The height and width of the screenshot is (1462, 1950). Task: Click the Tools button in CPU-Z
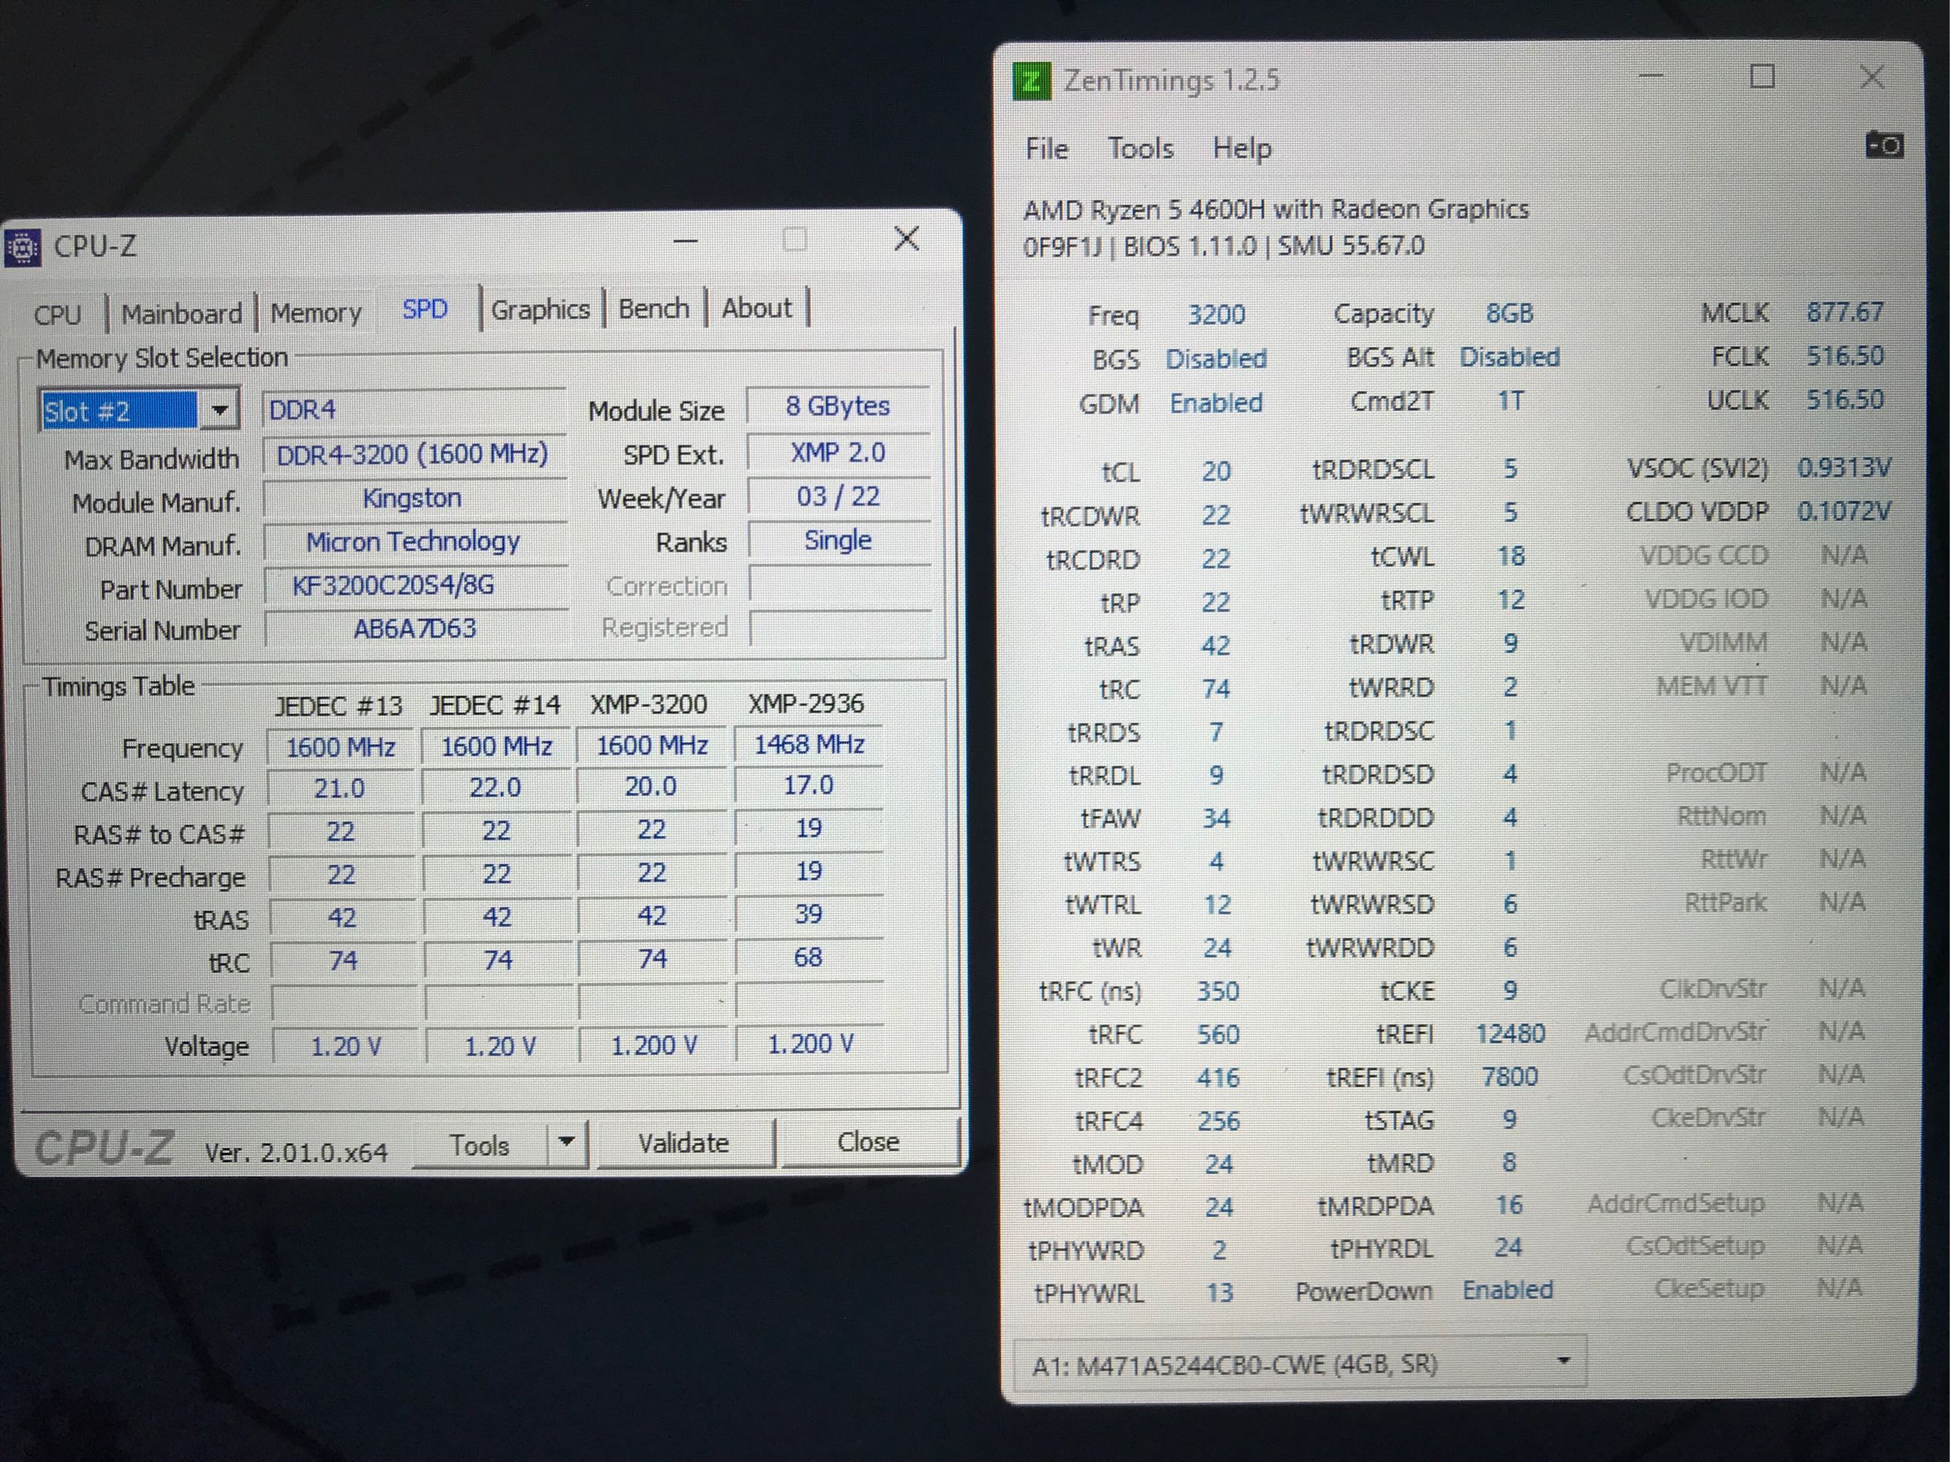(481, 1144)
